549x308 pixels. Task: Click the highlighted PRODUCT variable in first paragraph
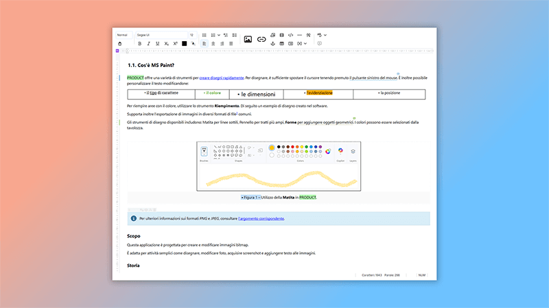pos(135,78)
